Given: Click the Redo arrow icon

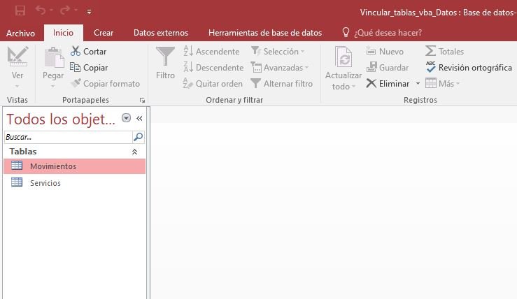Looking at the screenshot, I should coord(64,10).
